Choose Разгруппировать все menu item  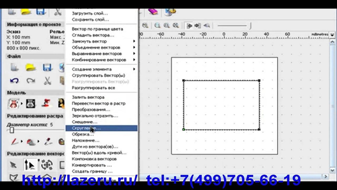coord(101,88)
